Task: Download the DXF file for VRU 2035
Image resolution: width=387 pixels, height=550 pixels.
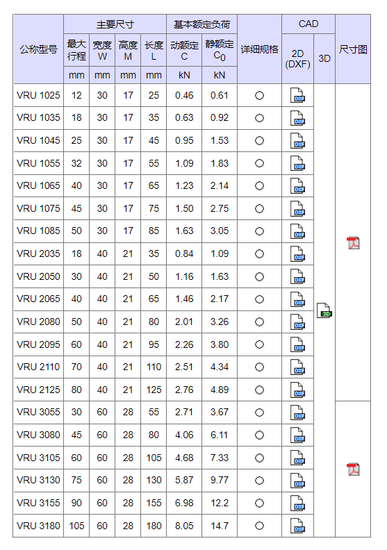Action: coord(297,254)
